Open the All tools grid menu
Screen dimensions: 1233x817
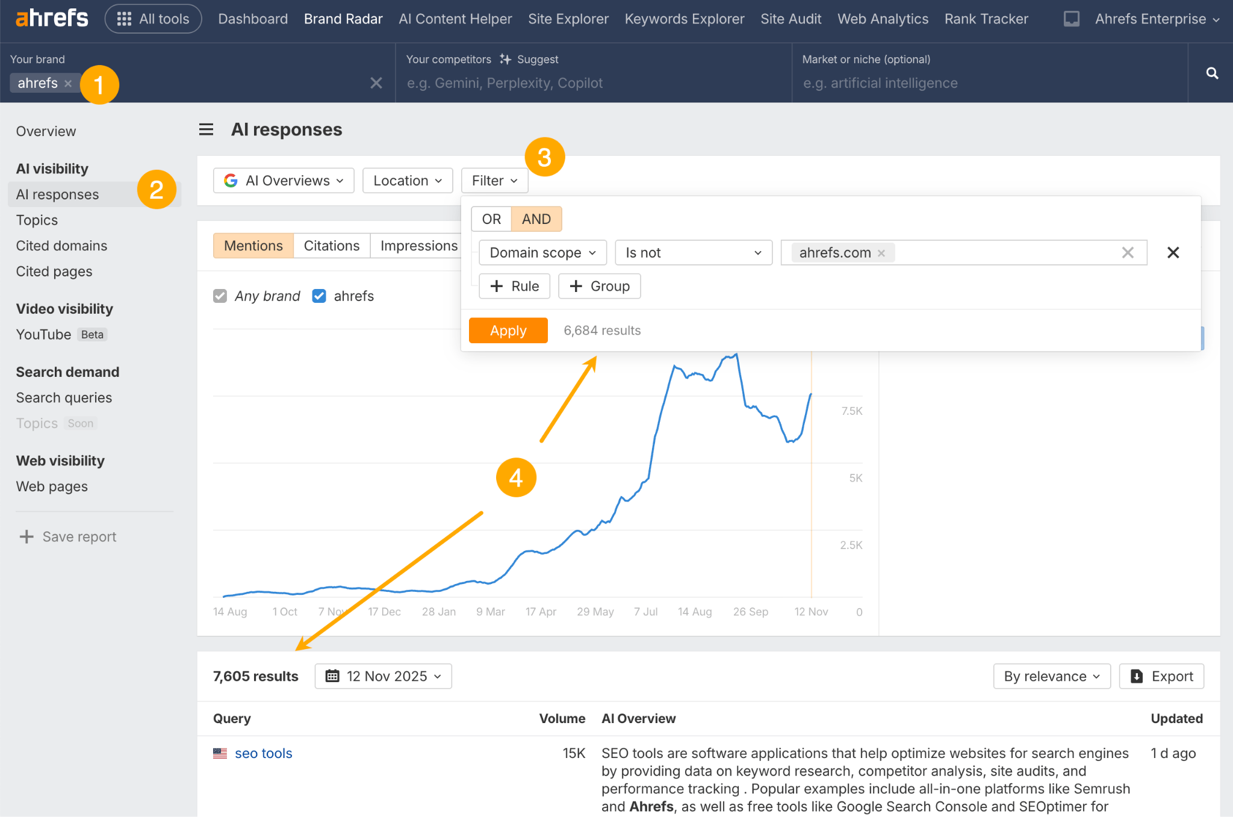click(153, 19)
